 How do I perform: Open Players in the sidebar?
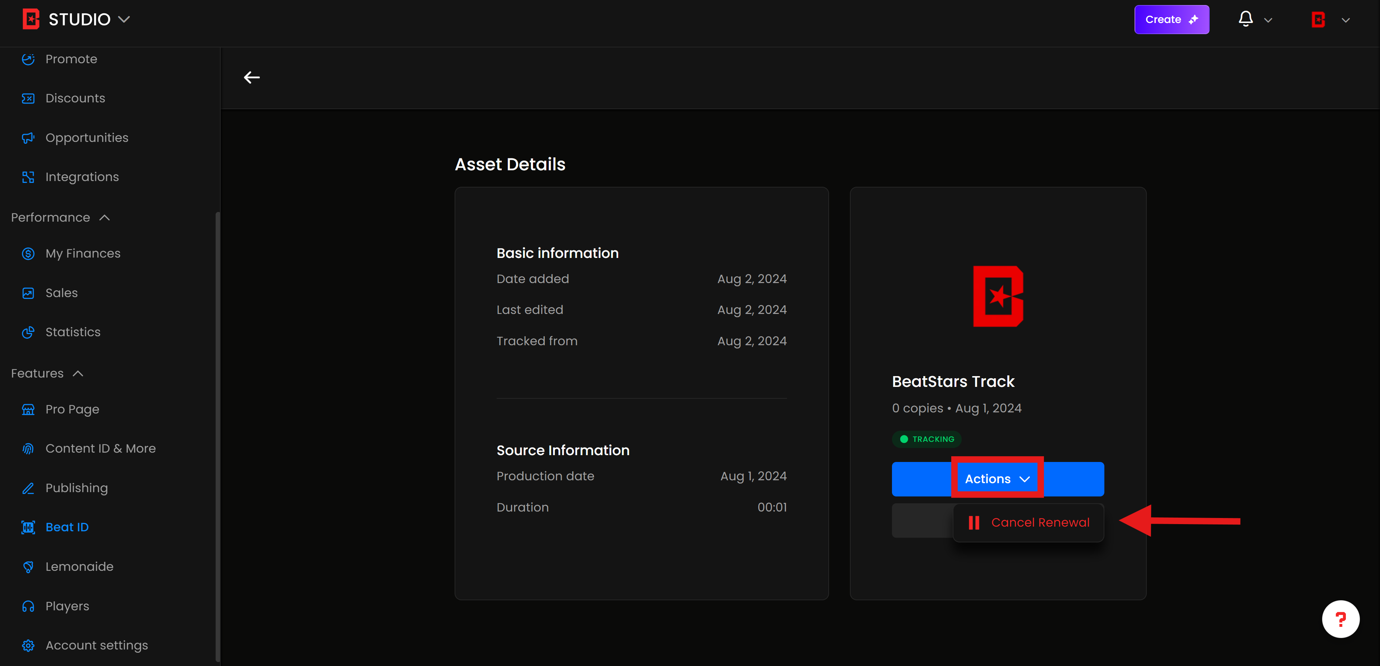68,607
